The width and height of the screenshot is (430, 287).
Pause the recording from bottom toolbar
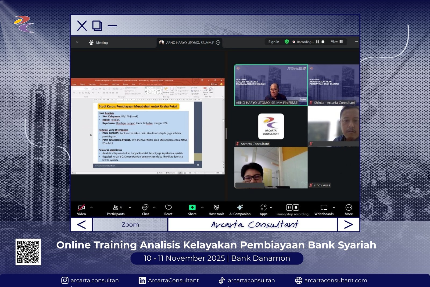point(289,207)
